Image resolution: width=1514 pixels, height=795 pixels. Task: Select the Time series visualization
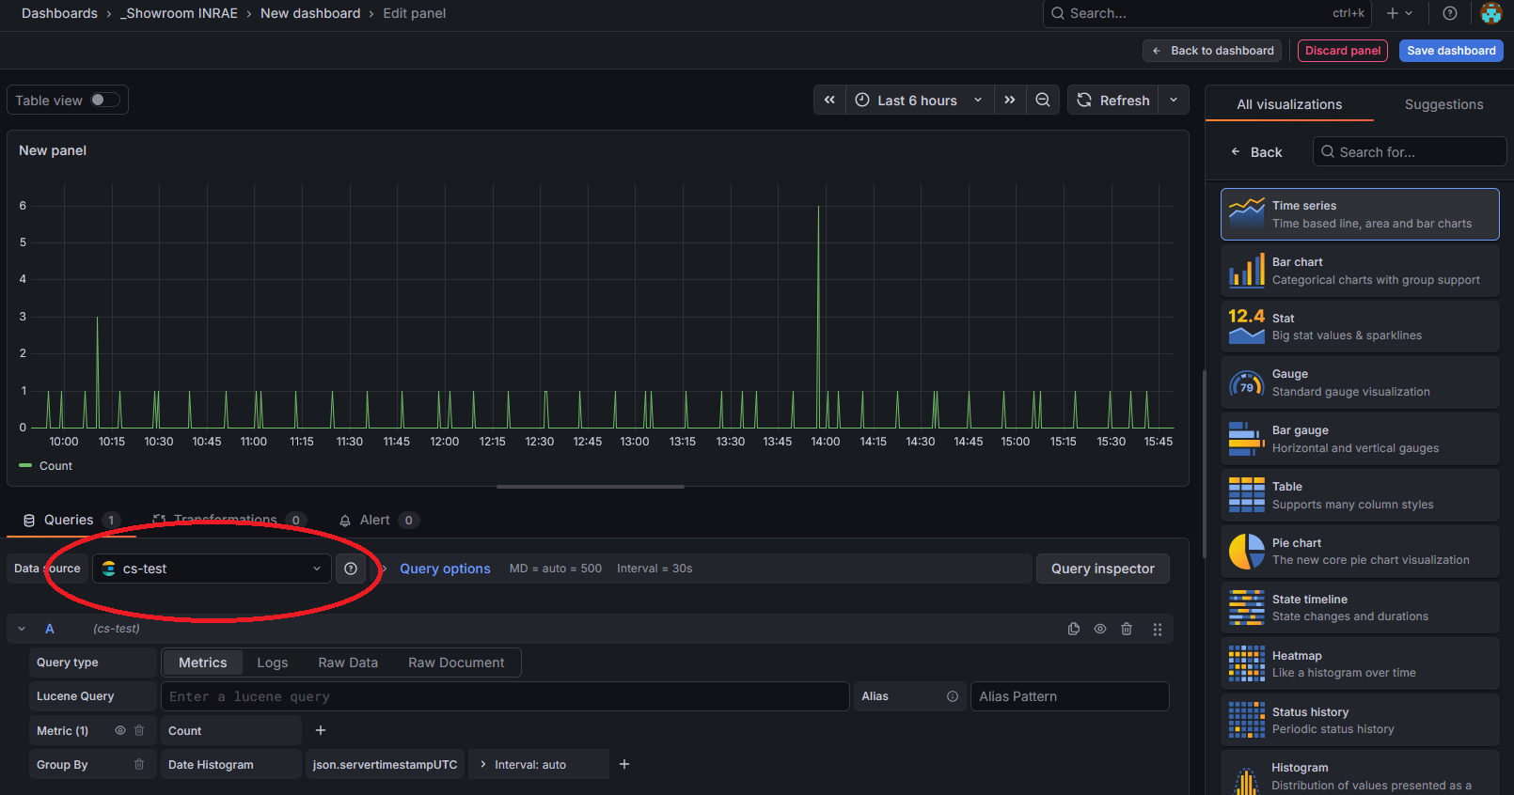point(1360,214)
